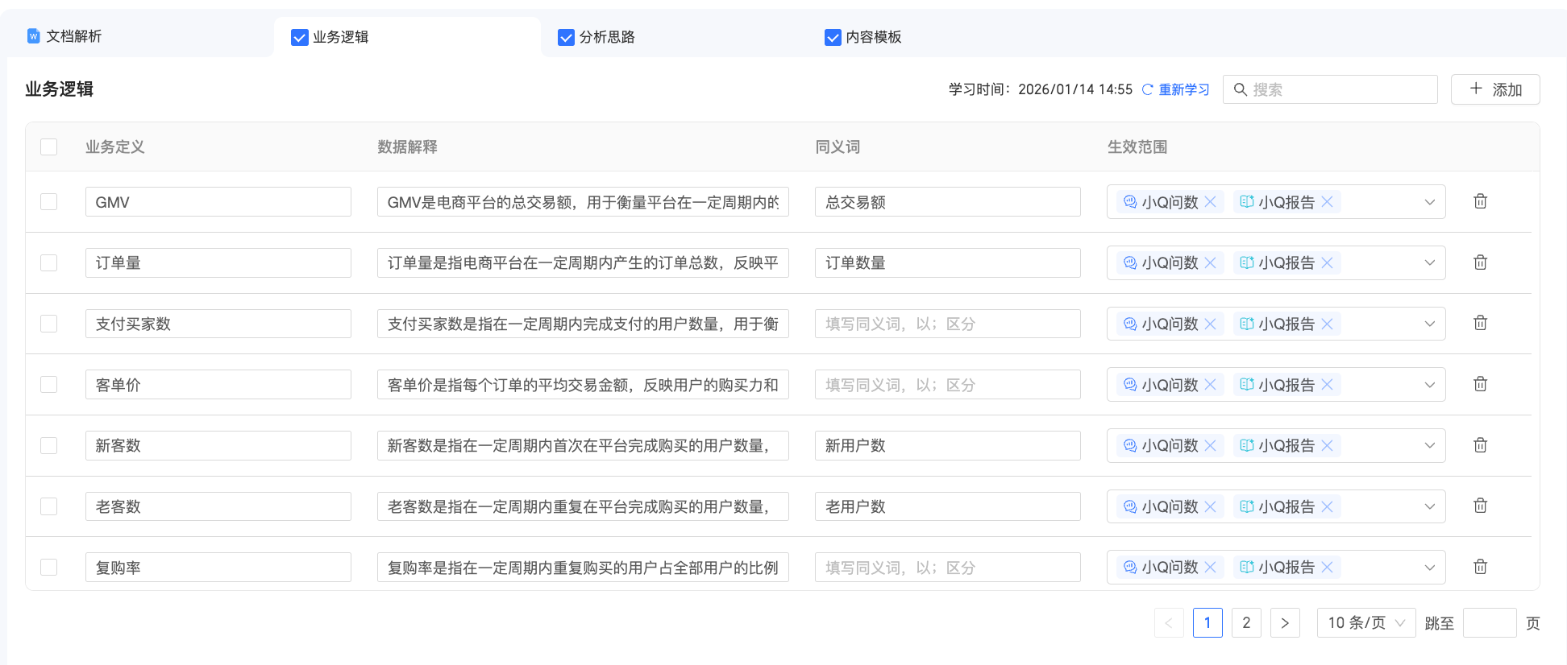Delete the 新客数 row with trash icon

(x=1480, y=445)
